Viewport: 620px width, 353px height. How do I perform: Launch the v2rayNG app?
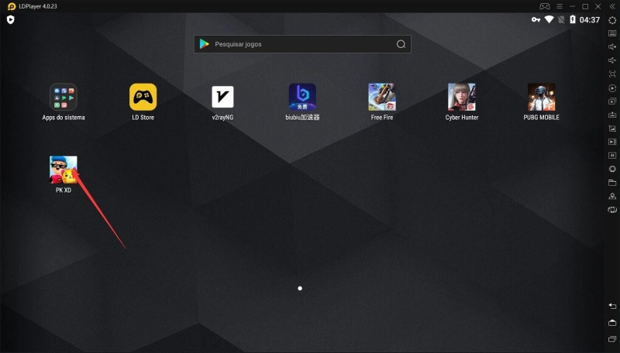pos(222,98)
